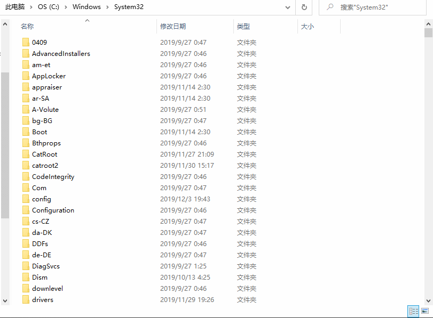This screenshot has width=433, height=318.
Task: Select the catroot2 folder icon
Action: click(x=26, y=165)
